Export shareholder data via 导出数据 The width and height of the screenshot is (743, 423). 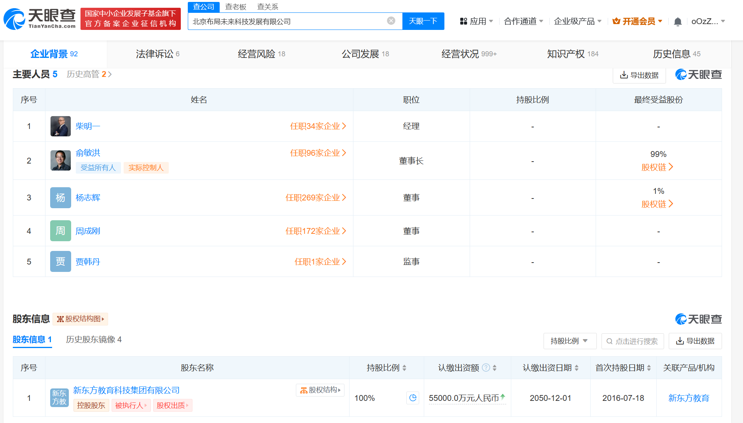(695, 341)
